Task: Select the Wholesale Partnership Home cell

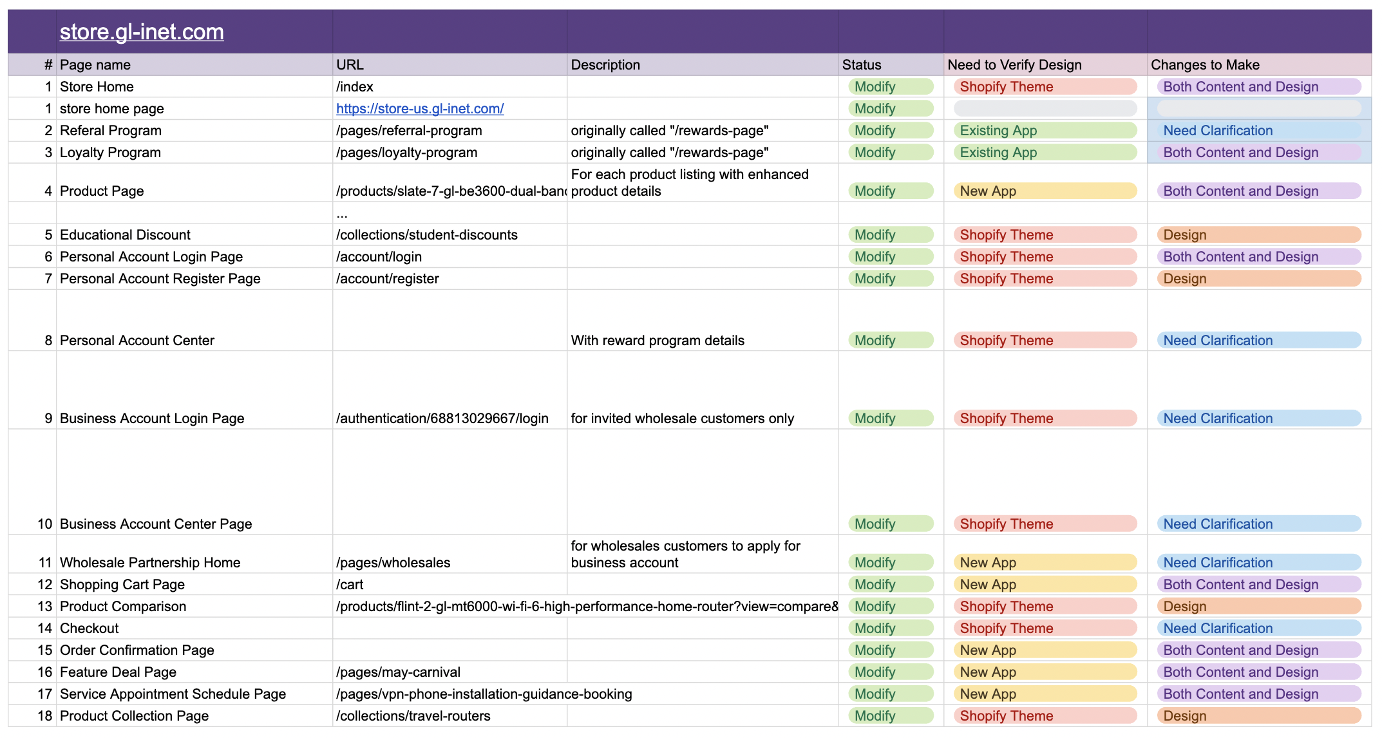Action: [194, 554]
